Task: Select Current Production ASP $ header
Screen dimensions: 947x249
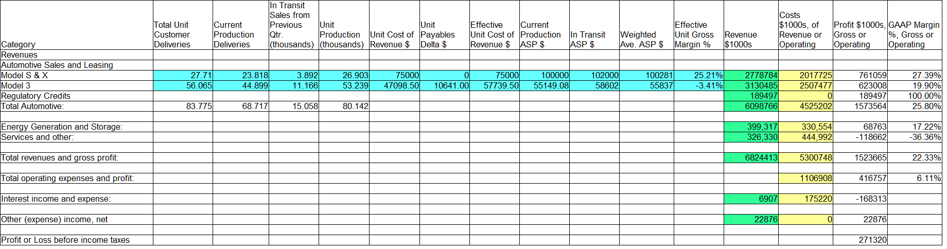Action: 540,35
